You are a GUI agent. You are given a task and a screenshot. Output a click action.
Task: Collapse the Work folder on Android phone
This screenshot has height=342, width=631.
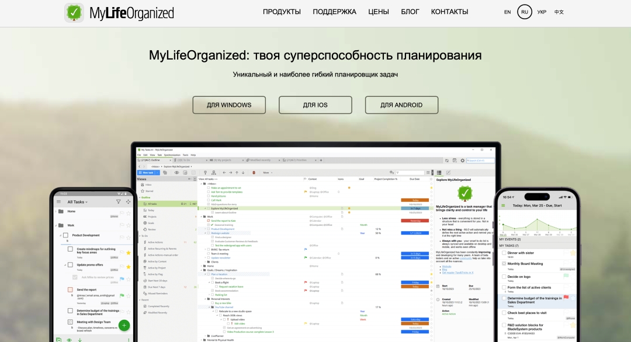[56, 225]
